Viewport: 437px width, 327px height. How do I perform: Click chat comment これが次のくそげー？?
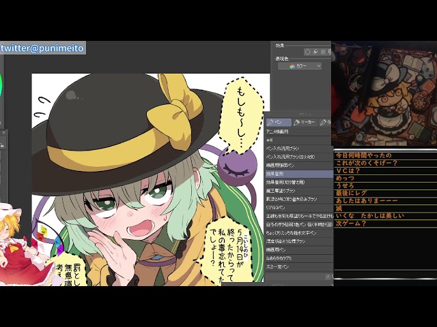pos(367,163)
